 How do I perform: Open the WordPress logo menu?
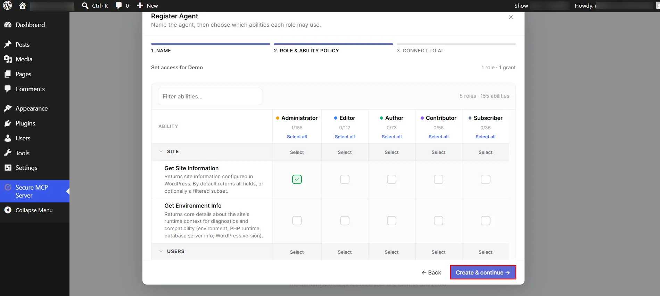(x=8, y=6)
